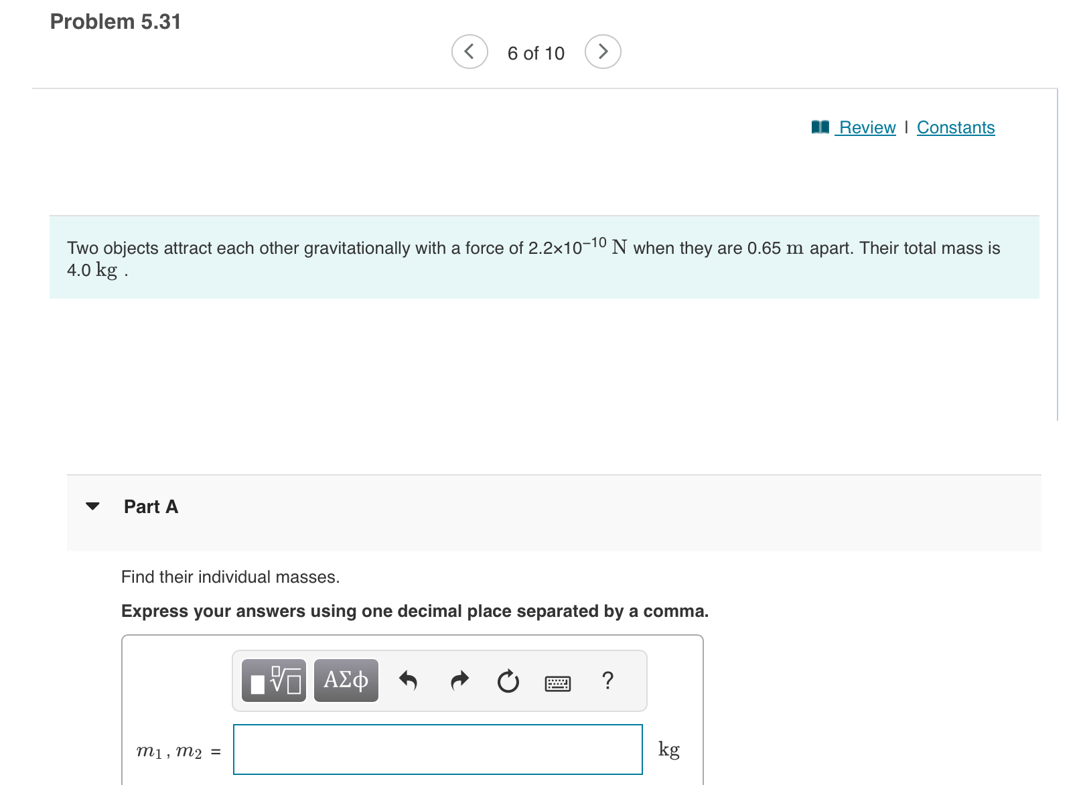Open the Constants reference
Image resolution: width=1085 pixels, height=785 pixels.
coord(956,127)
